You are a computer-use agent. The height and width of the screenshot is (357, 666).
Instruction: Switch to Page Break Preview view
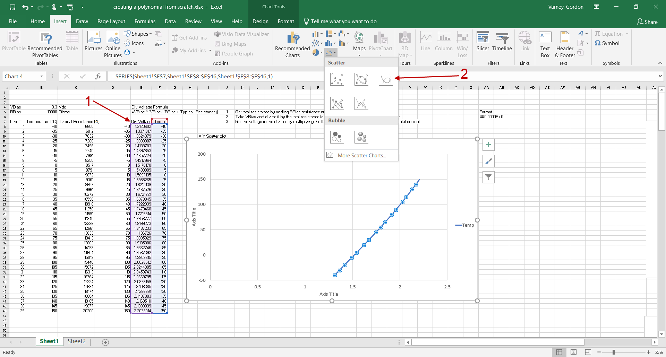588,352
